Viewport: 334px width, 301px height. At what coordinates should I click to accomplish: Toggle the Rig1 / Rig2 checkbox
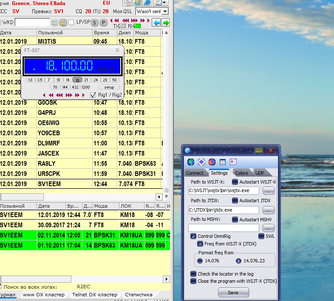(x=93, y=95)
